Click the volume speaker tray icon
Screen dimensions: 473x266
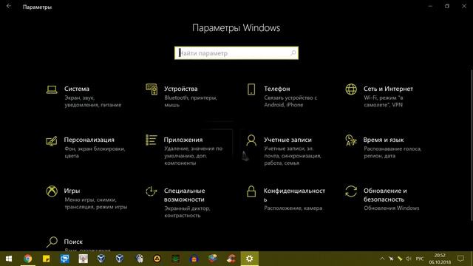tap(409, 259)
